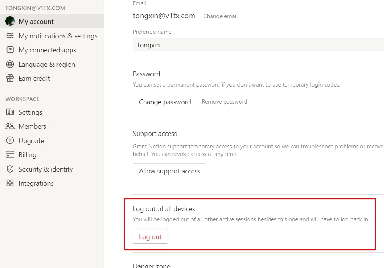Image resolution: width=384 pixels, height=268 pixels.
Task: Open the Members section in the sidebar
Action: coord(32,126)
